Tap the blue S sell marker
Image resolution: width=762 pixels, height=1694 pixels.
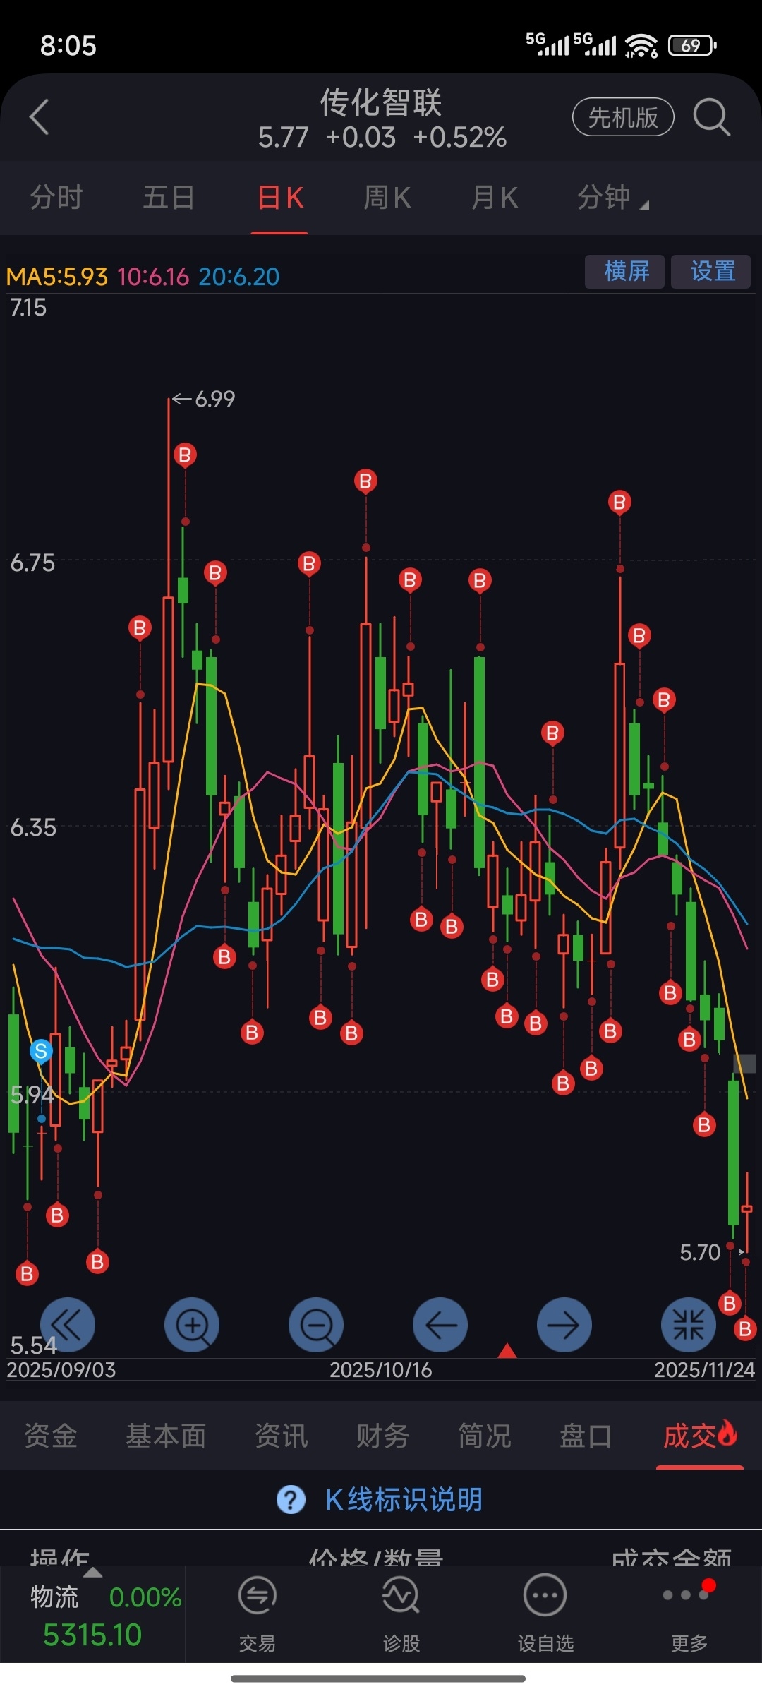point(41,1051)
